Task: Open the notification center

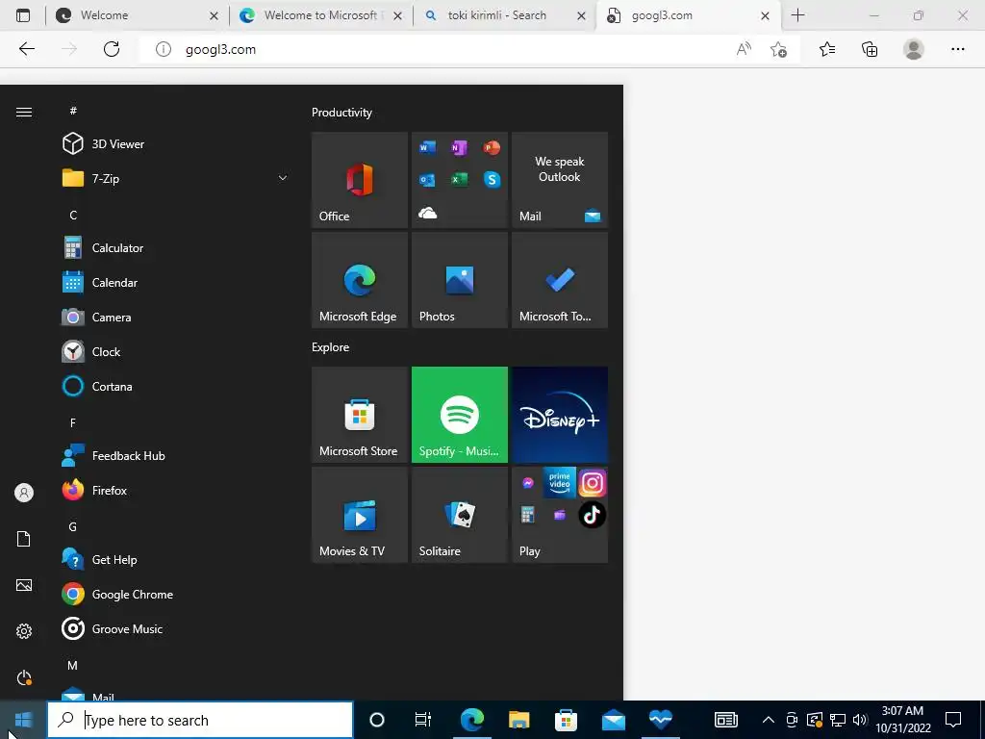Action: coord(953,720)
